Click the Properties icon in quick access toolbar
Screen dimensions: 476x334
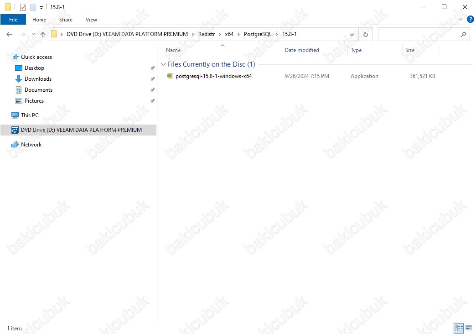[23, 7]
